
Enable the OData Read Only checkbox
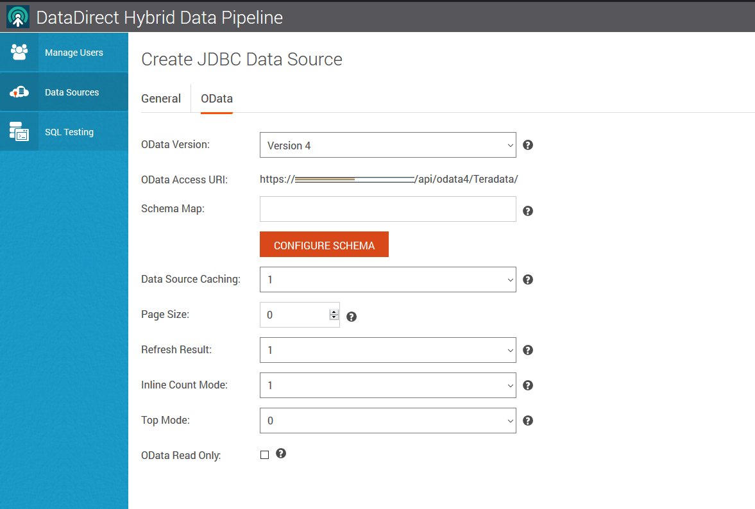(264, 455)
